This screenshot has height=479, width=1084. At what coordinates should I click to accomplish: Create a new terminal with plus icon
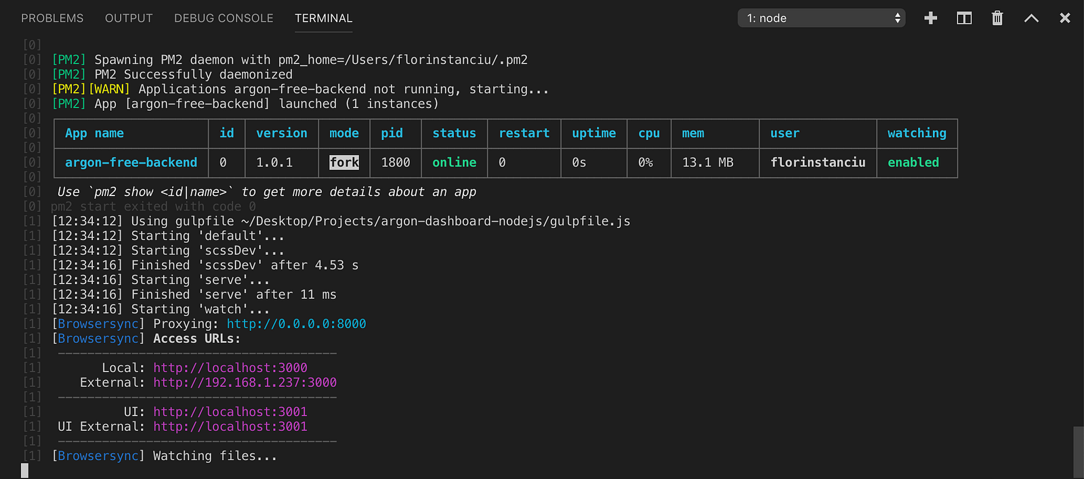931,18
